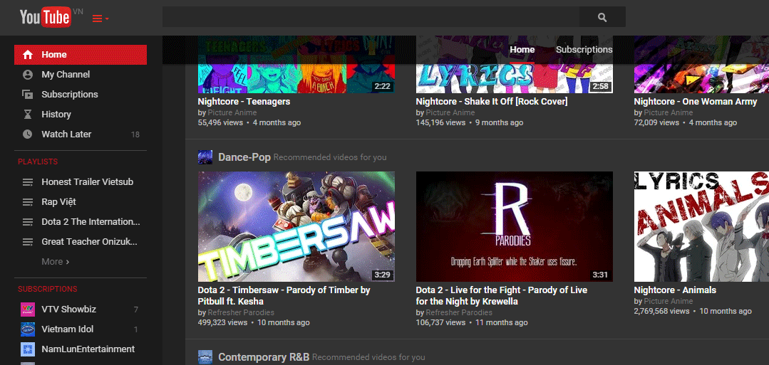
Task: Click the Nightcore - Animals title
Action: click(675, 290)
